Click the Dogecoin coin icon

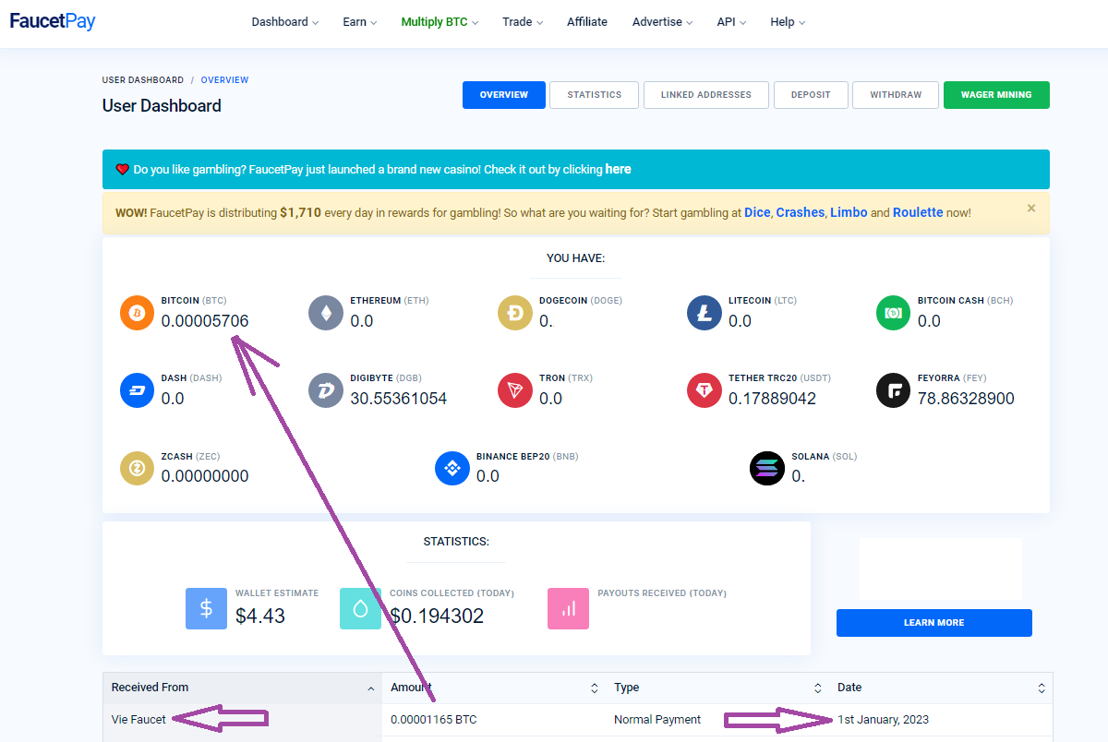click(x=515, y=313)
